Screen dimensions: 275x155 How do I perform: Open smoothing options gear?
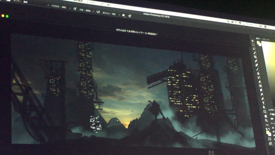point(124,15)
